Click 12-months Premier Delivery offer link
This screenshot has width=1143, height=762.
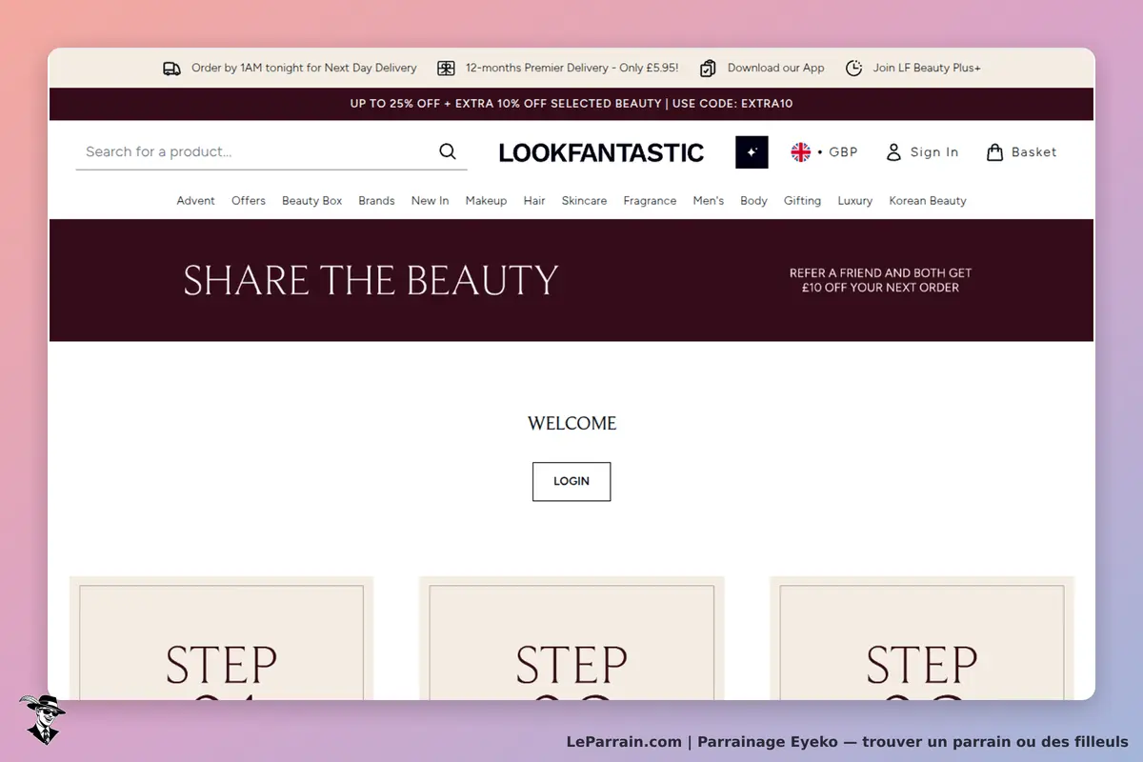click(x=571, y=69)
